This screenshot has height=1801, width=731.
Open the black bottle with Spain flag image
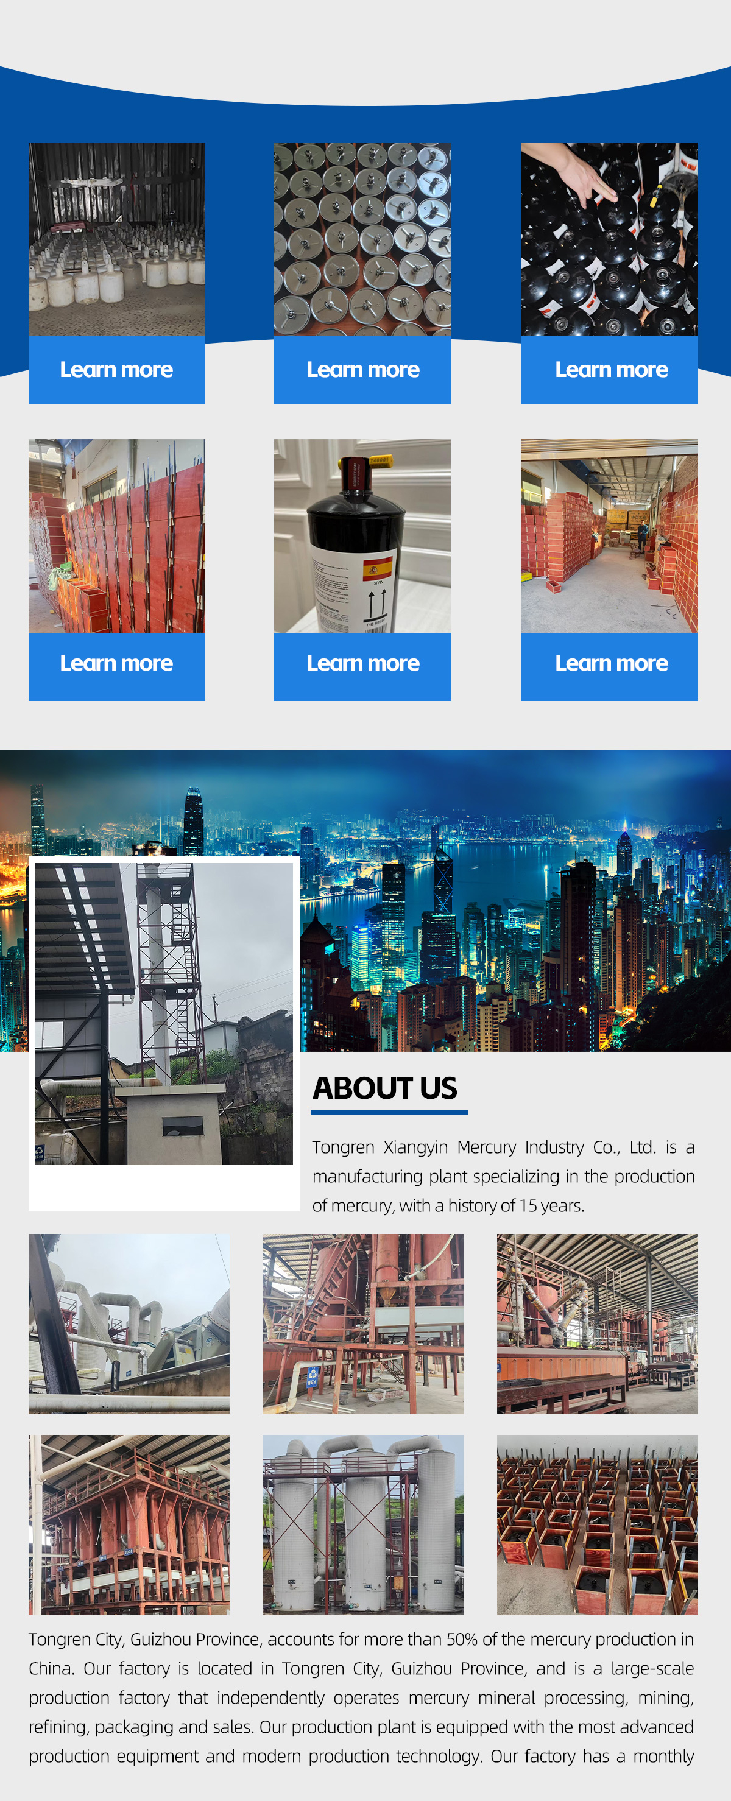tap(362, 536)
